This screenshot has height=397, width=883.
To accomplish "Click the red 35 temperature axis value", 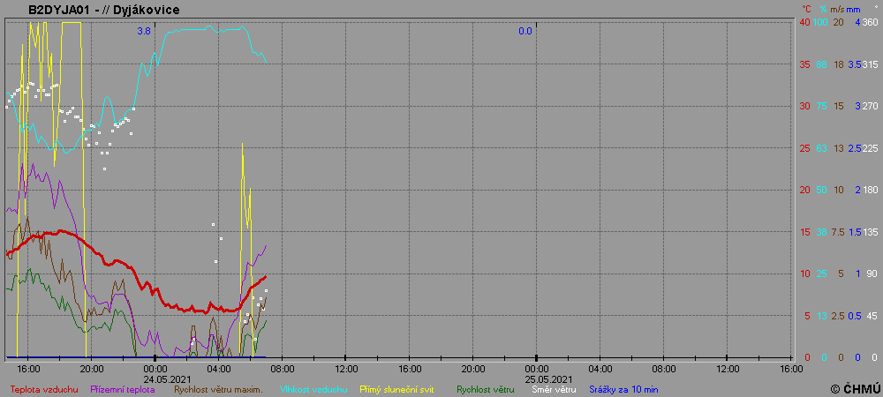I will 804,64.
